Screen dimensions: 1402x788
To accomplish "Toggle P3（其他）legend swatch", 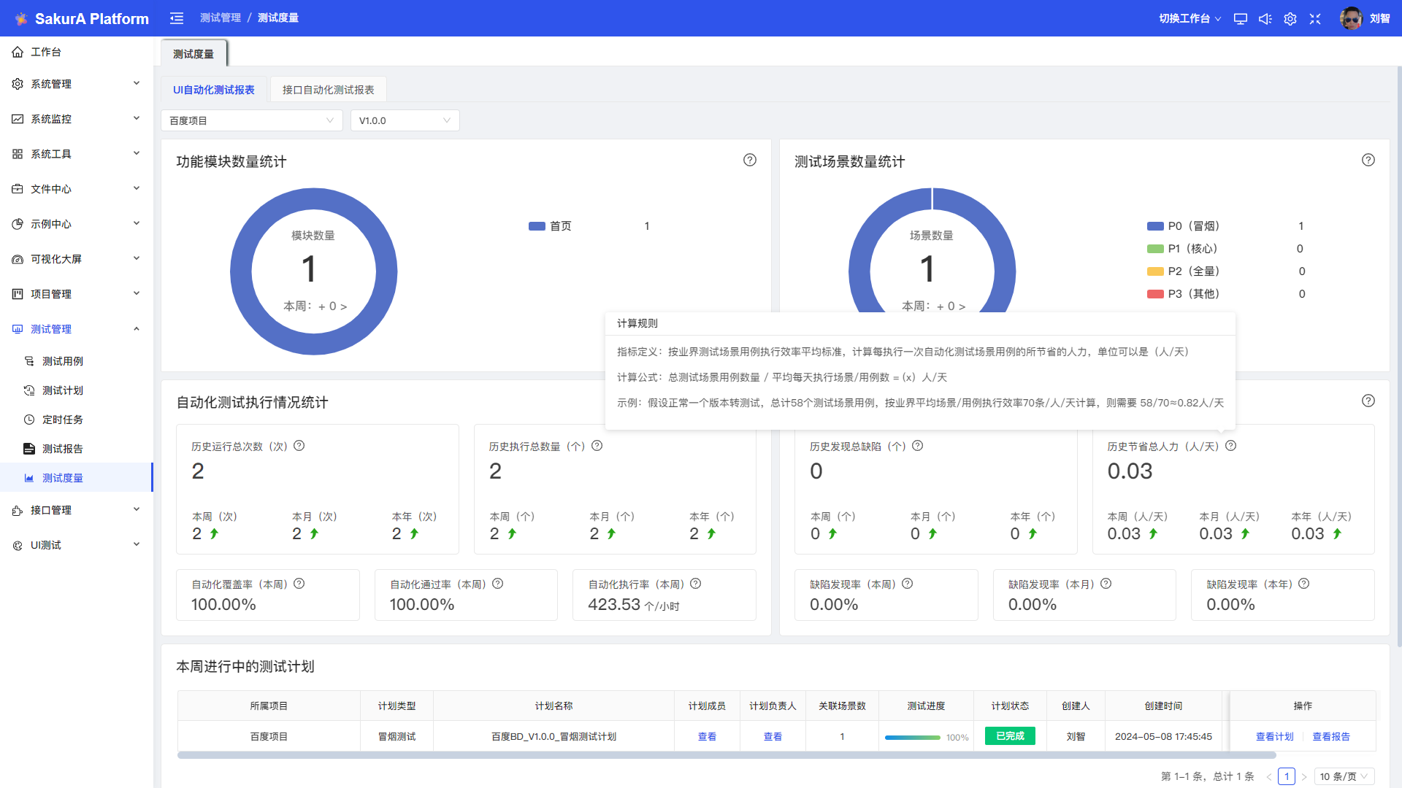I will click(x=1156, y=294).
